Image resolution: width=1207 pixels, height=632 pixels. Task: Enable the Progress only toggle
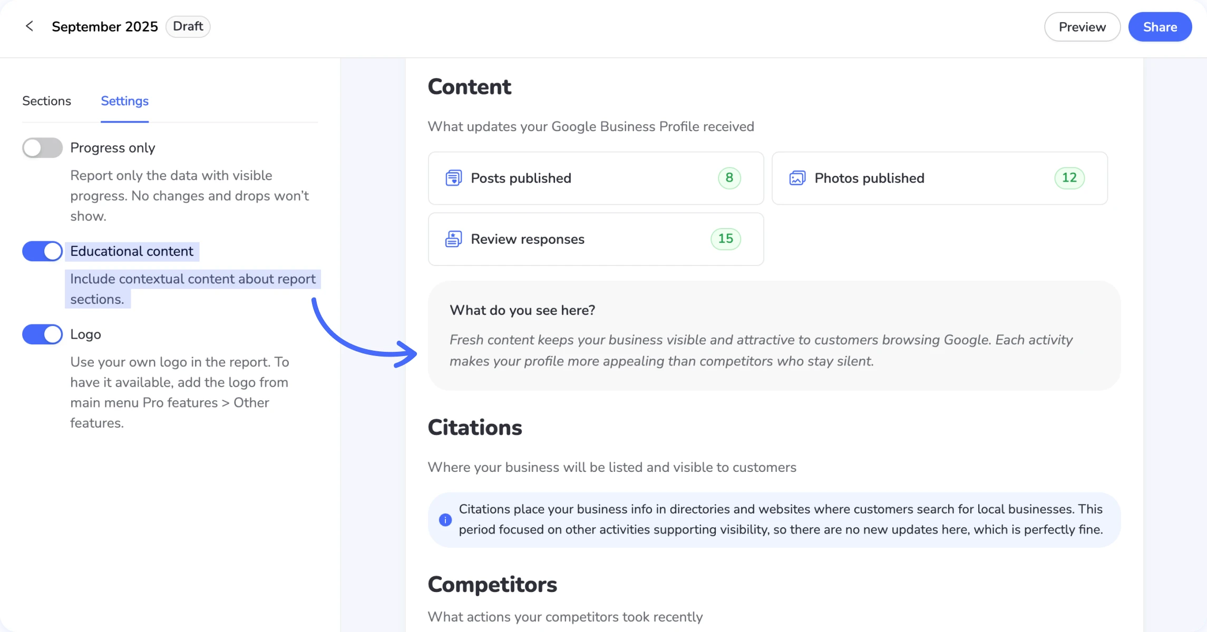click(x=42, y=148)
